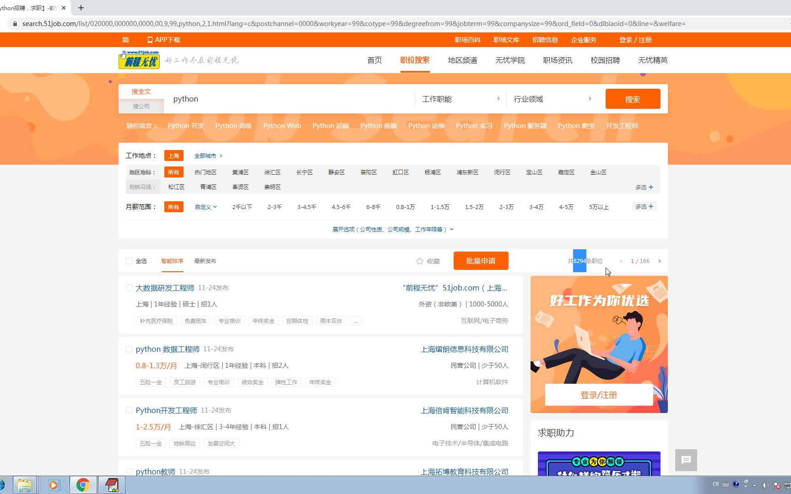
Task: Select the 搜全文 search tab
Action: click(x=141, y=91)
